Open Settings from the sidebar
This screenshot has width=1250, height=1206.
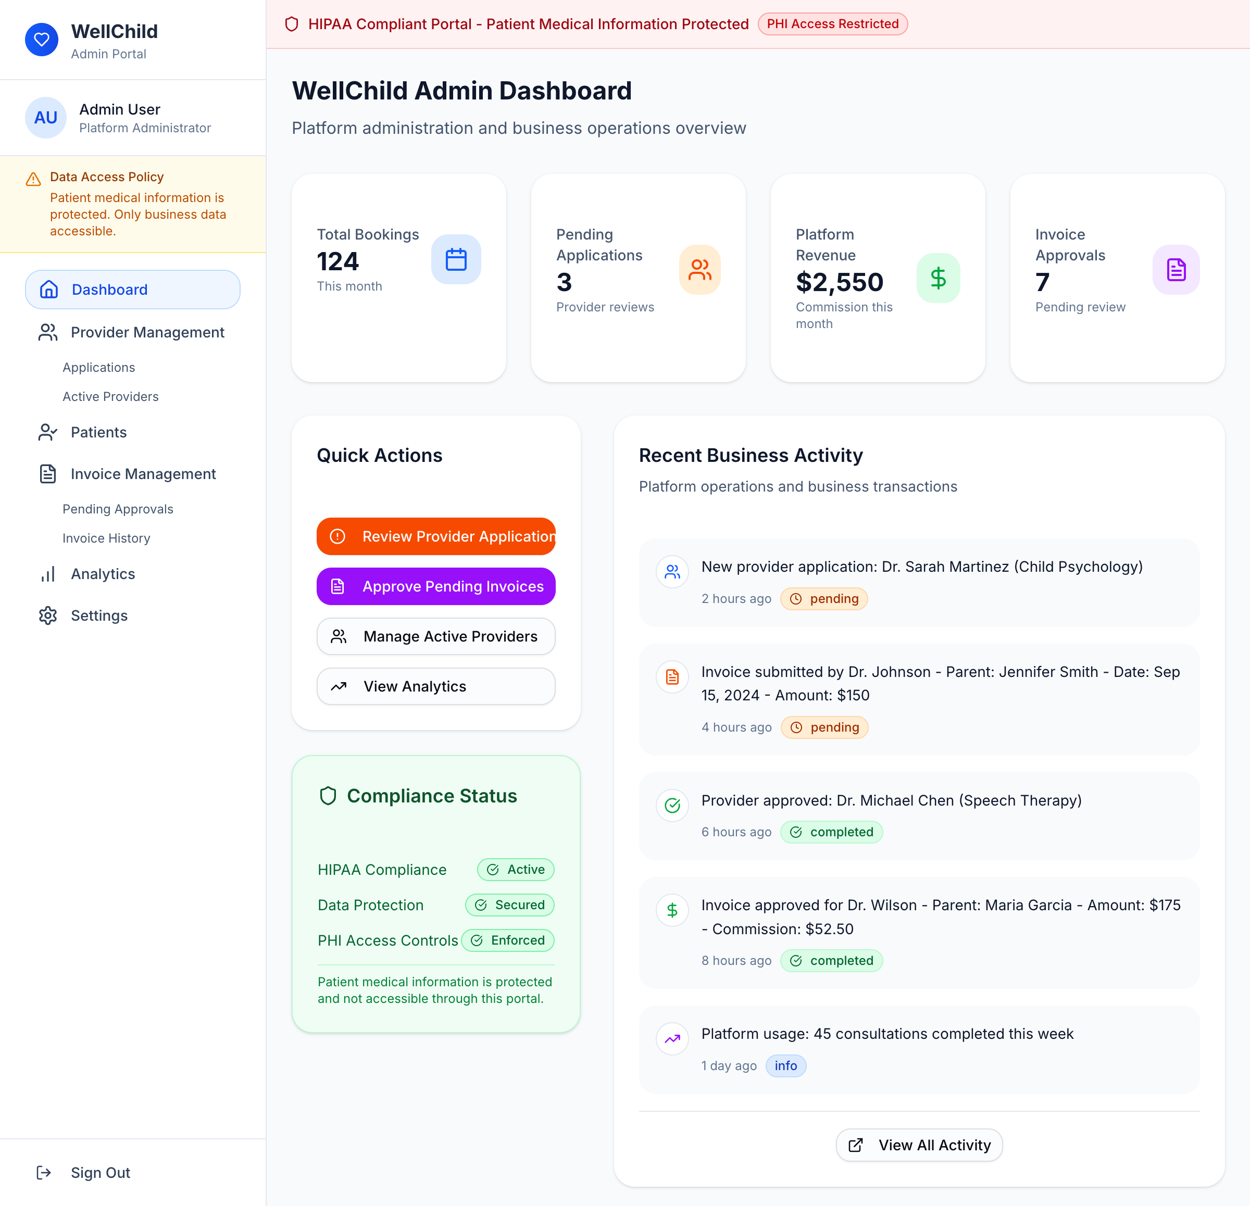pos(99,615)
